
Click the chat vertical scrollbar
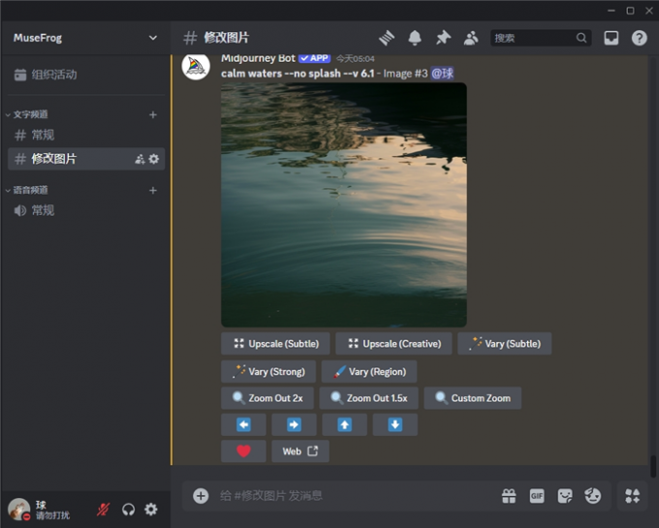(653, 466)
